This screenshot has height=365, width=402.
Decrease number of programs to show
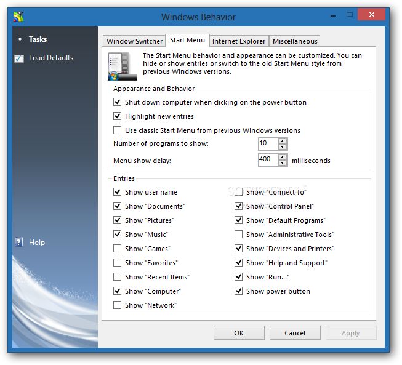[283, 147]
